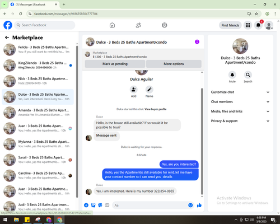This screenshot has height=224, width=280.
Task: Open the Groups icon in top navigation
Action: [165, 25]
